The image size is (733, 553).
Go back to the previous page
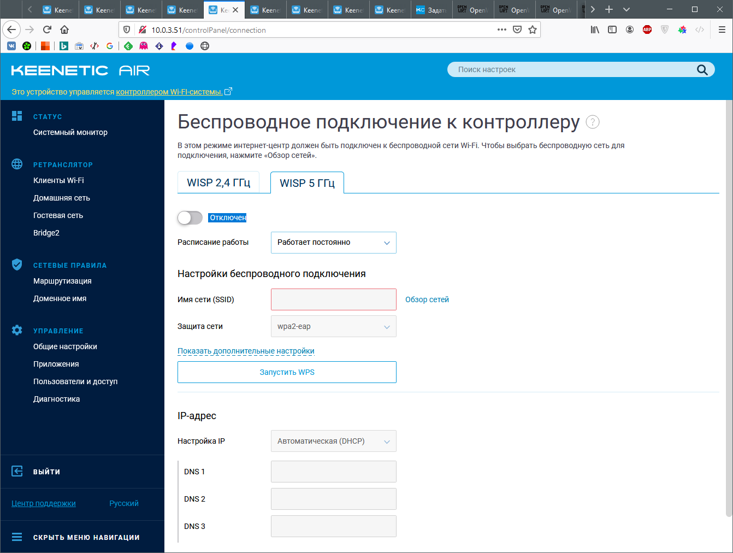(11, 30)
